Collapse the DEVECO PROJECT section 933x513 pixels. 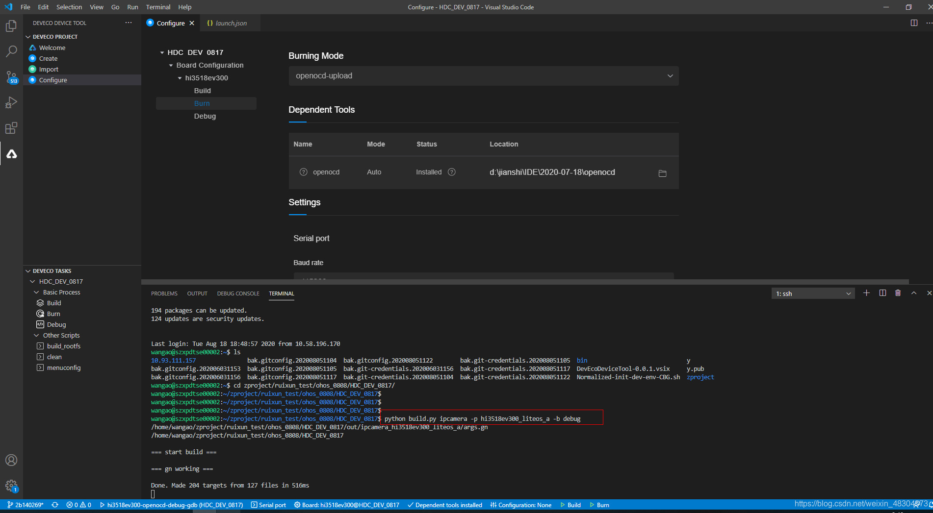tap(28, 37)
